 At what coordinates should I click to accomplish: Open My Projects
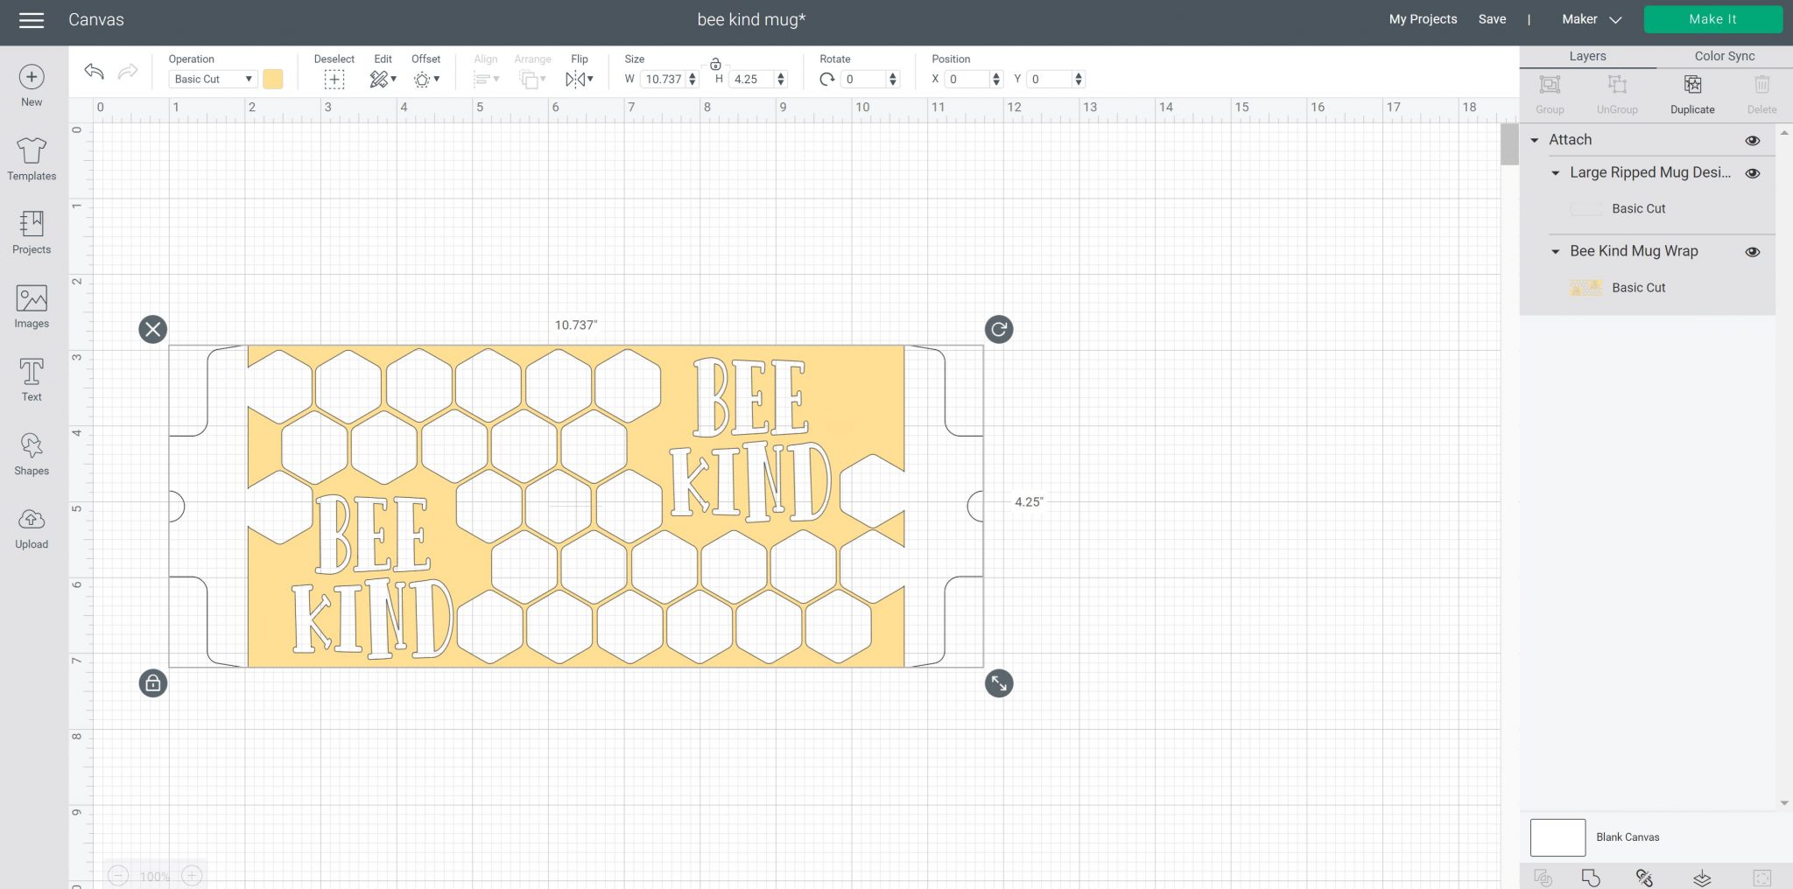(1423, 19)
